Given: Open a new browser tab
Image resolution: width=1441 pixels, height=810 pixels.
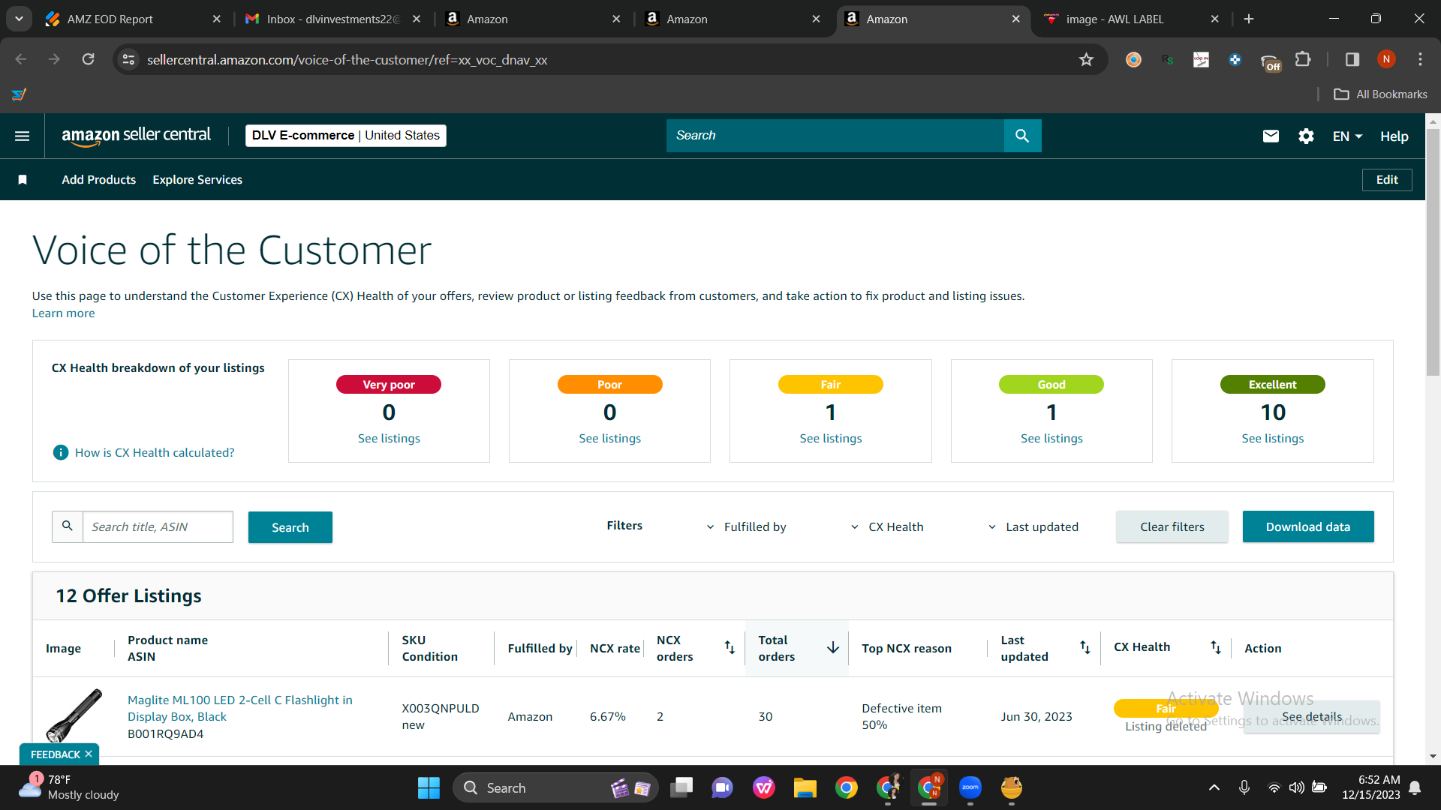Looking at the screenshot, I should point(1249,19).
